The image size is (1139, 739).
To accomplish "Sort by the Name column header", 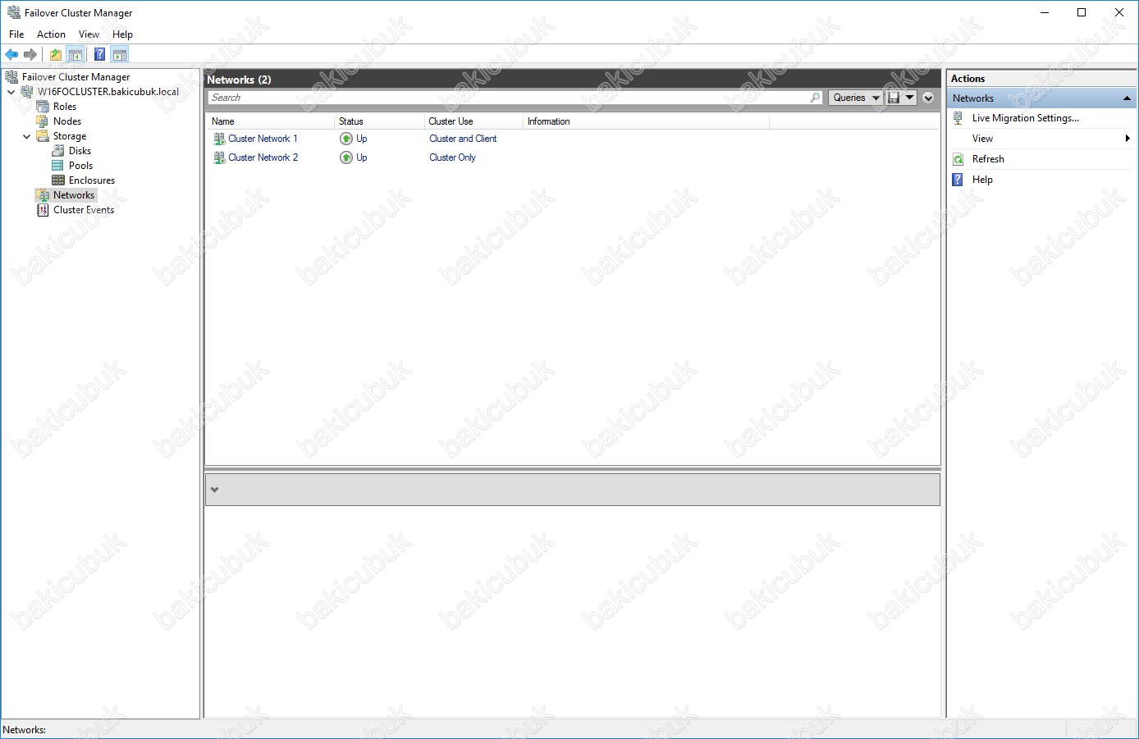I will [x=270, y=121].
